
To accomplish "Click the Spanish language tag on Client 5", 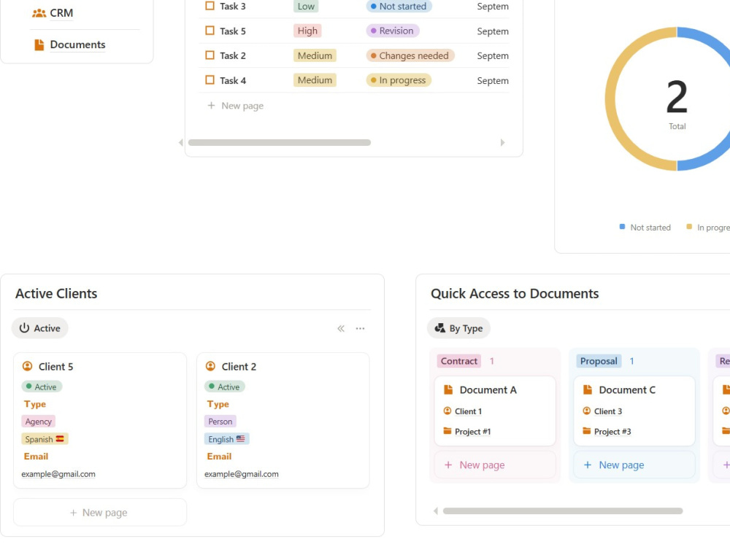I will (45, 438).
